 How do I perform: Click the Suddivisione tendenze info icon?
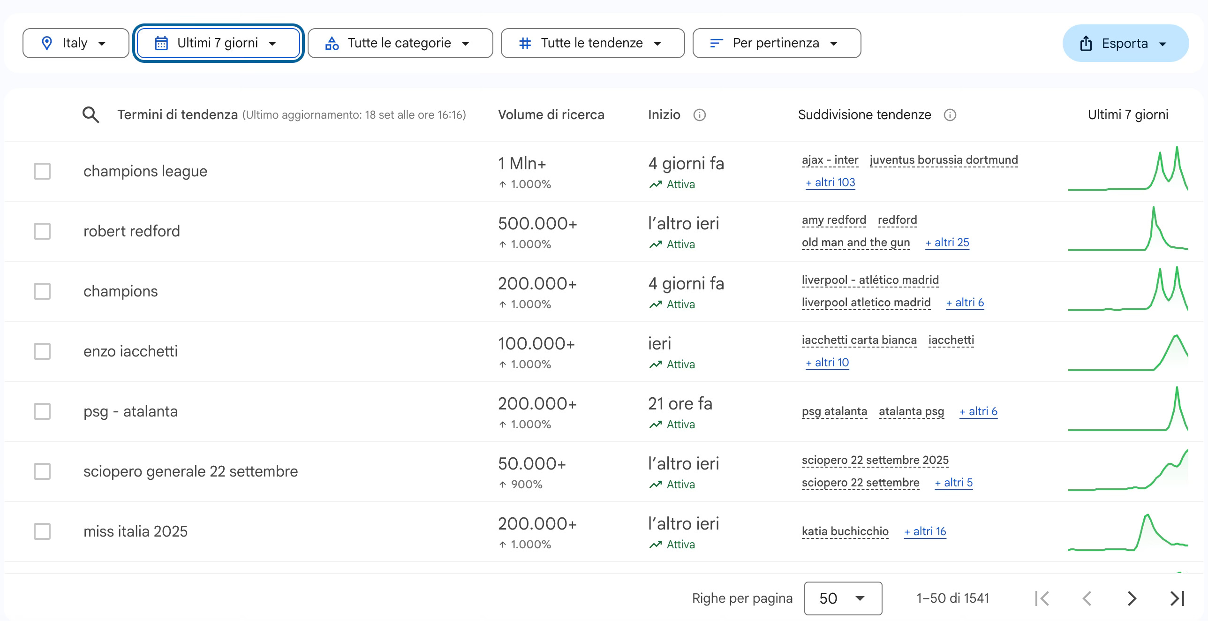point(950,115)
